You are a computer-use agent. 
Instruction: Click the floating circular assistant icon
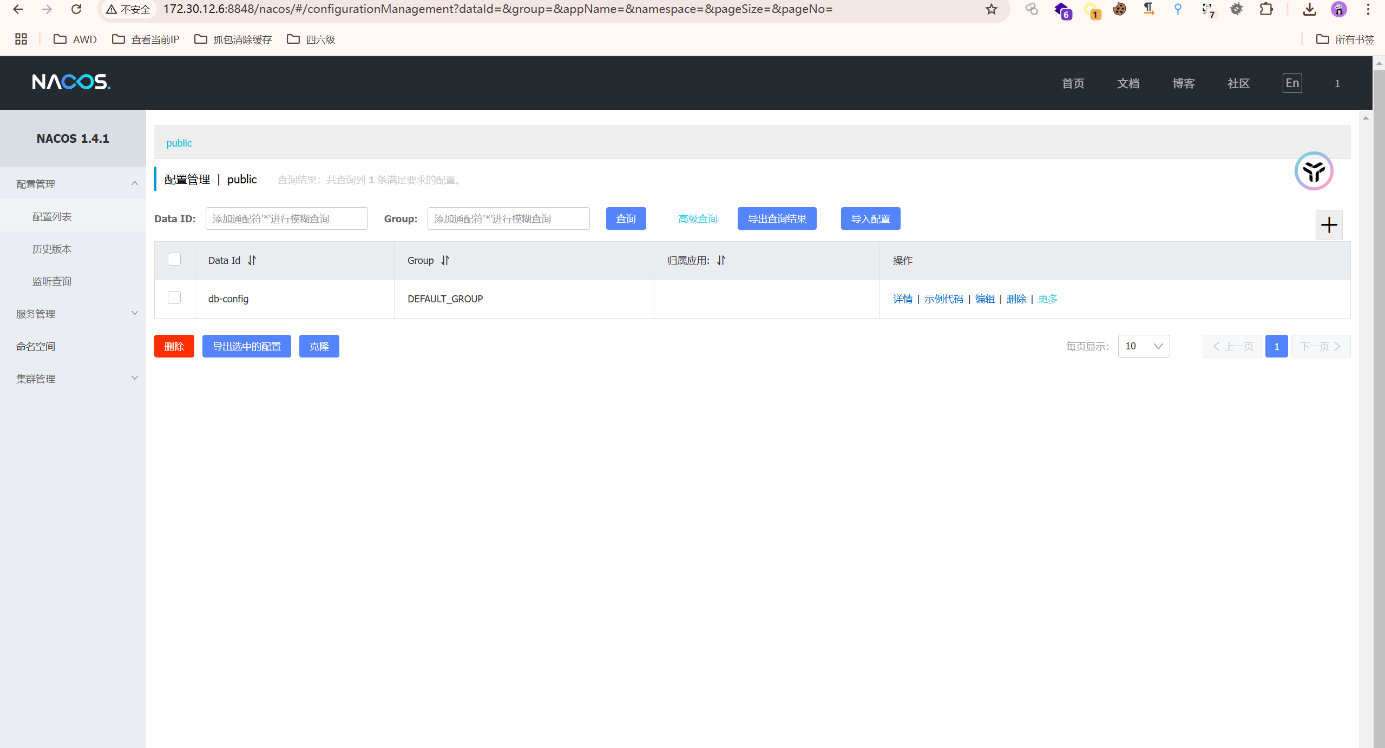1314,171
